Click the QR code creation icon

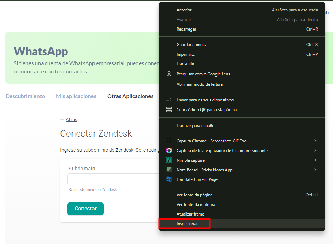pos(169,109)
